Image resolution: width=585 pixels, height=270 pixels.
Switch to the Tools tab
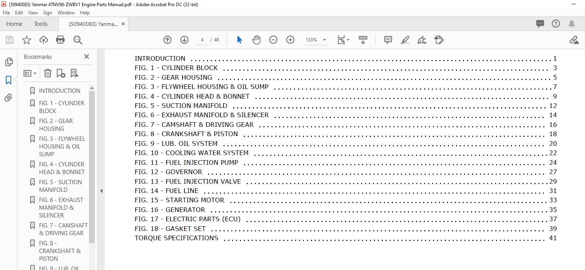click(41, 24)
